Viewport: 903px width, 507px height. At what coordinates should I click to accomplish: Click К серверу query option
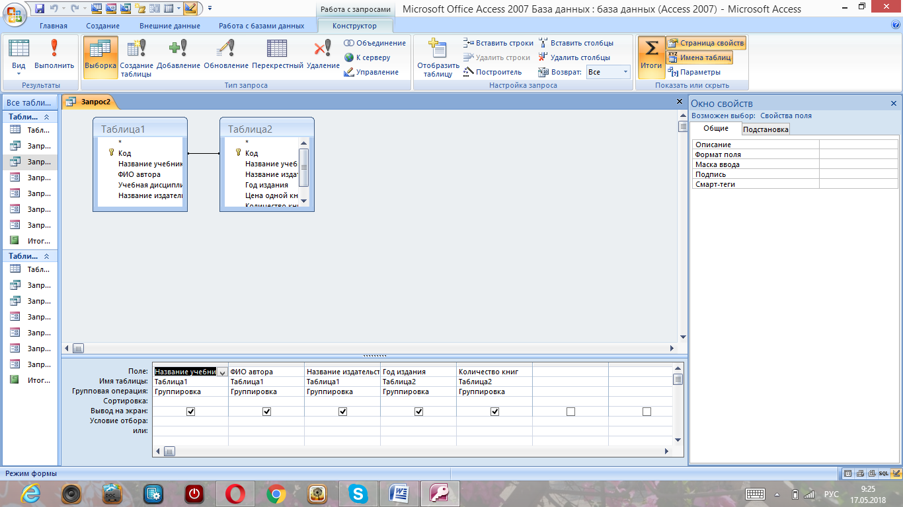click(x=367, y=57)
